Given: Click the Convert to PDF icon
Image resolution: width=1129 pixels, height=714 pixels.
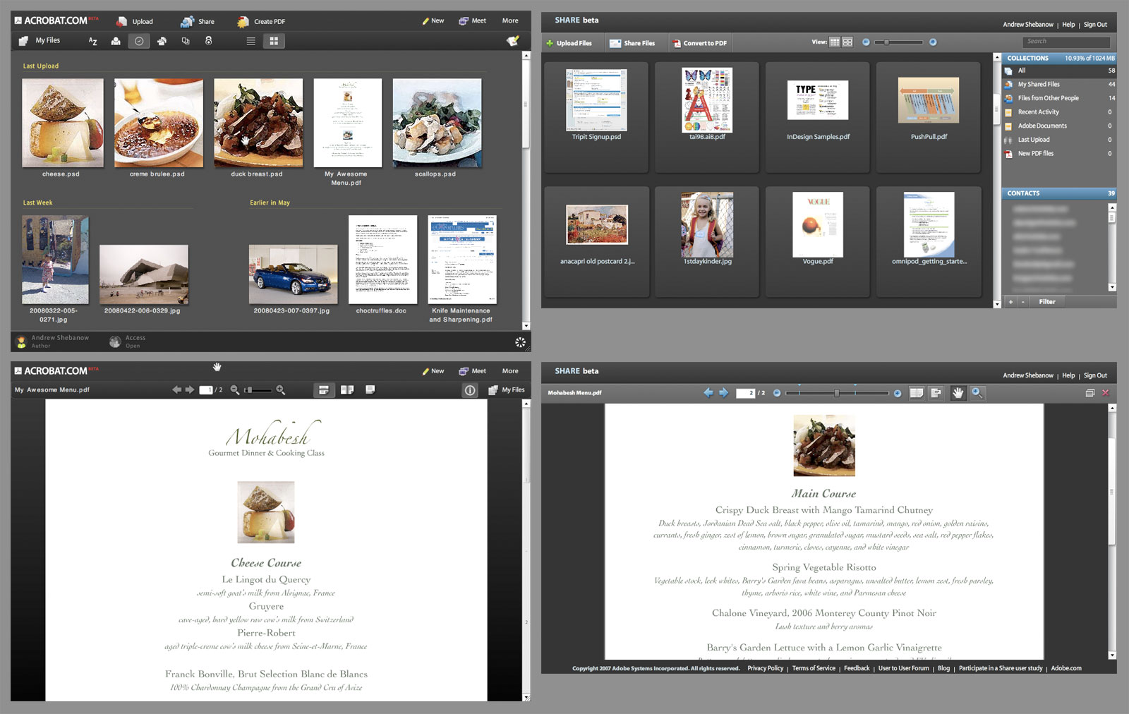Looking at the screenshot, I should [677, 43].
